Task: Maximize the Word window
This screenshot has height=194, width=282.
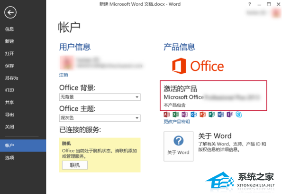Action: coord(269,4)
